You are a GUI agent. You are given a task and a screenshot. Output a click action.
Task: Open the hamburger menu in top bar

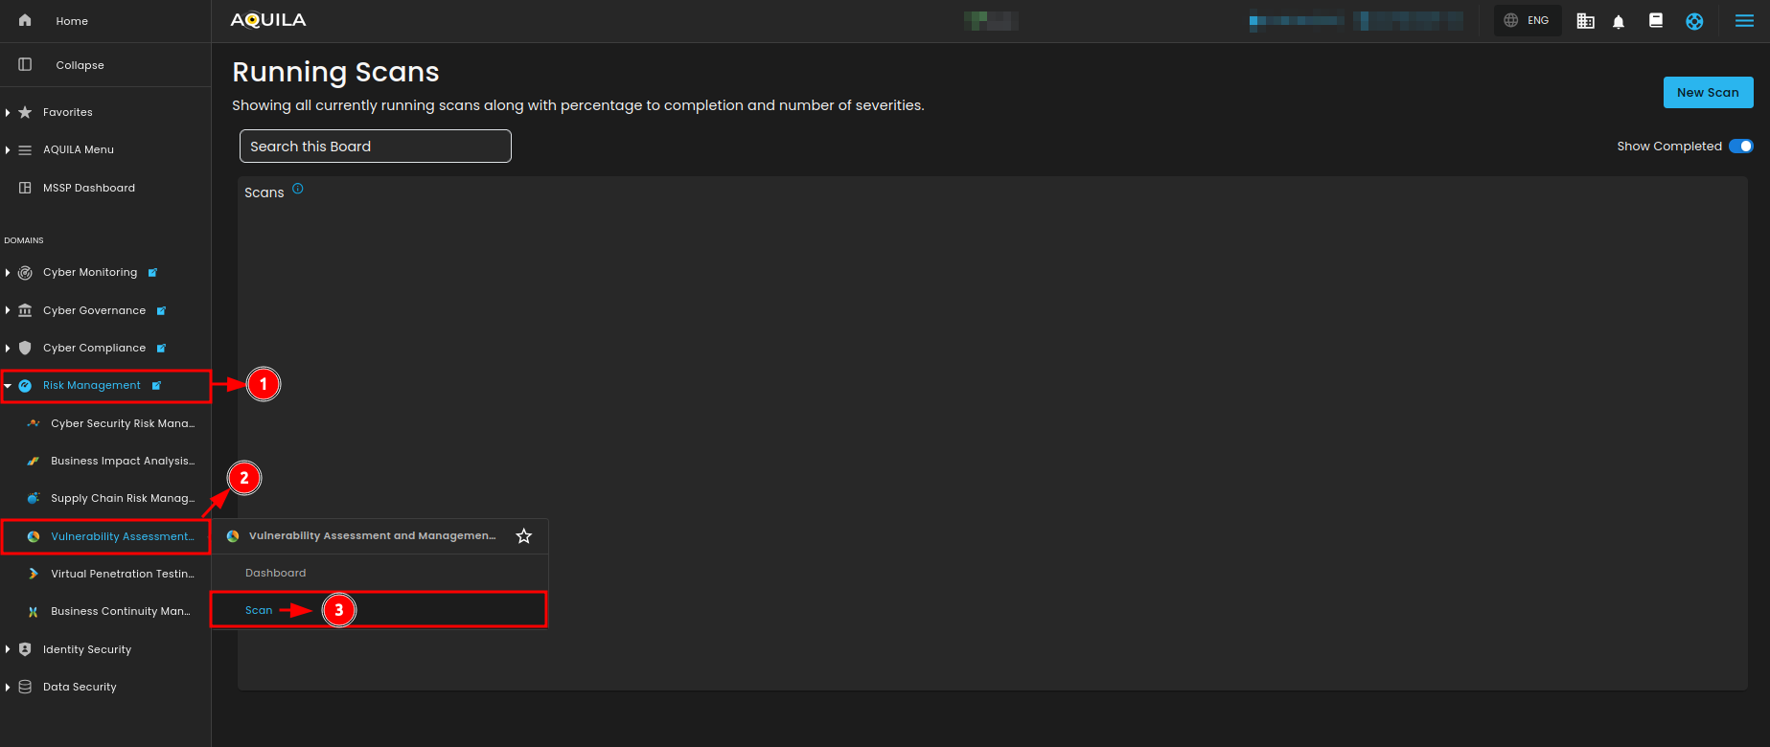[1744, 21]
